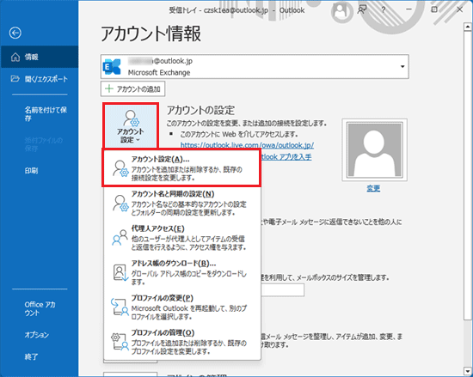Choose プロファイルの変更(P) from the menu
This screenshot has height=377, width=473.
[181, 307]
